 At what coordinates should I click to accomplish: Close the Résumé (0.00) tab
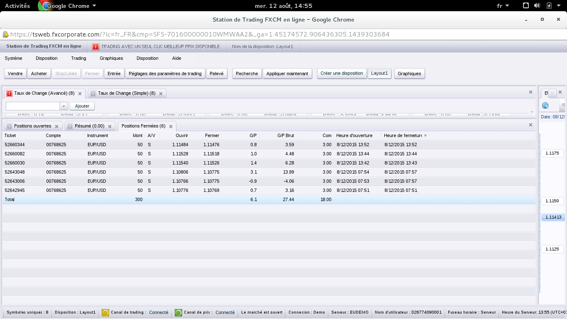coord(110,127)
